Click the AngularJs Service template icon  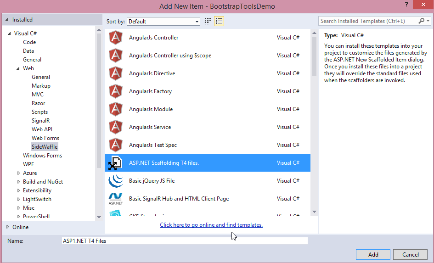click(x=115, y=127)
